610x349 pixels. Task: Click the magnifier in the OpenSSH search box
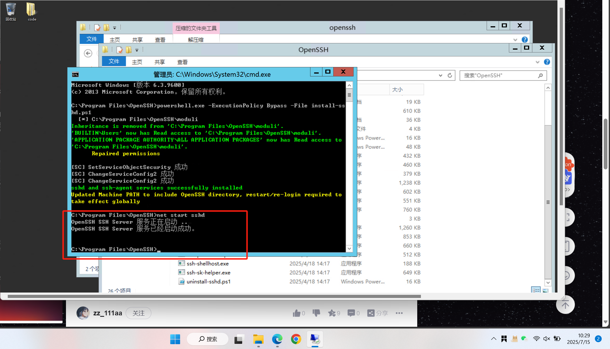click(540, 76)
